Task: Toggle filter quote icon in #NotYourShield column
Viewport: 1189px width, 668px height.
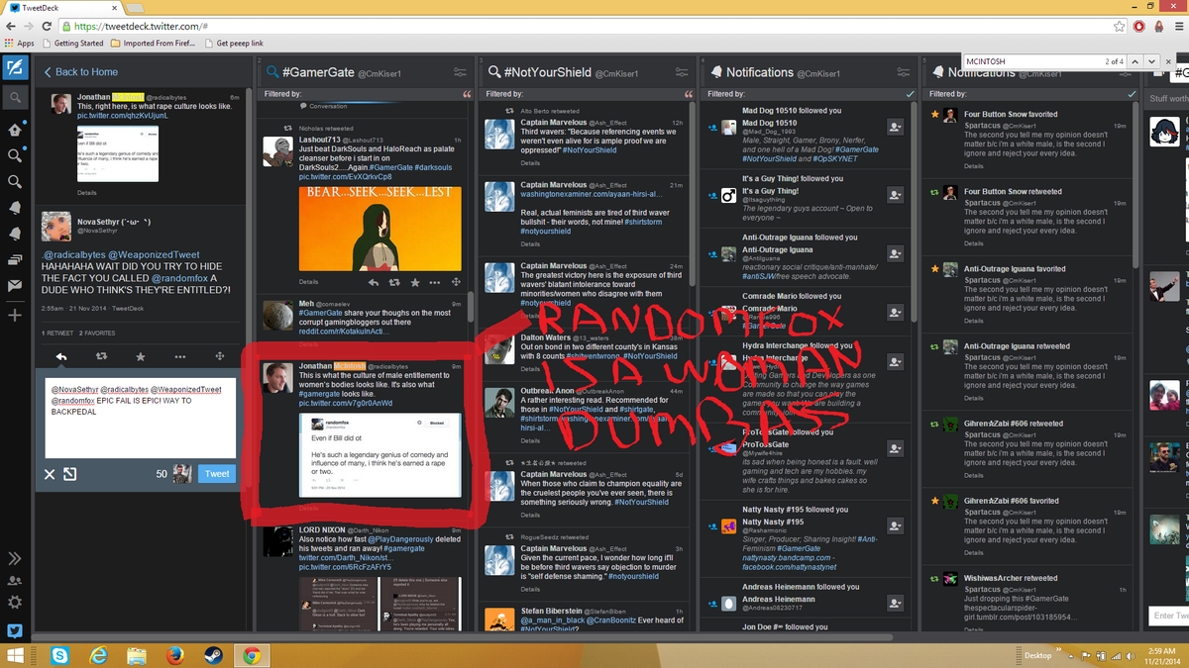Action: [690, 94]
